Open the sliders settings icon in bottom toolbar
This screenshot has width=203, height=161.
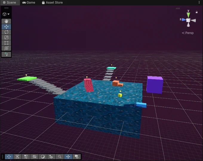26,157
